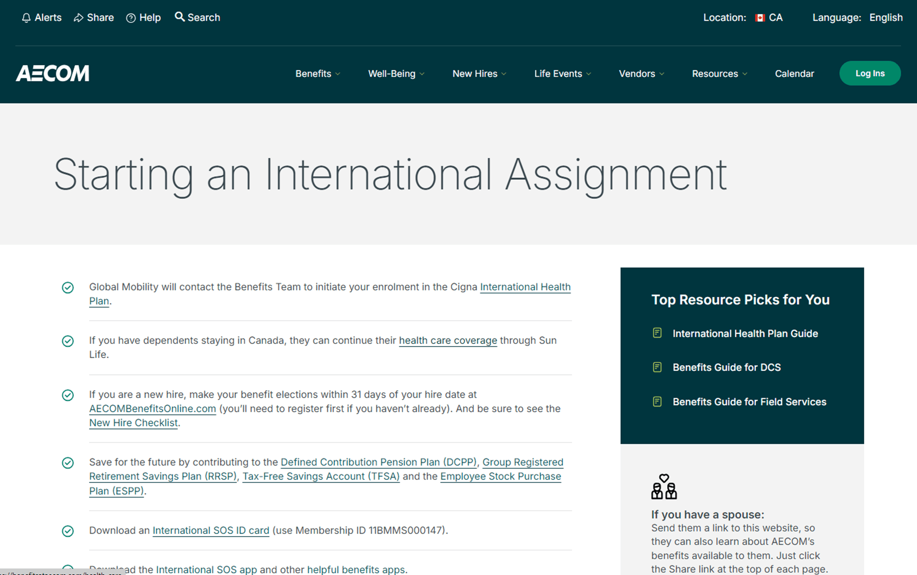Click the AECOM logo

pyautogui.click(x=52, y=73)
